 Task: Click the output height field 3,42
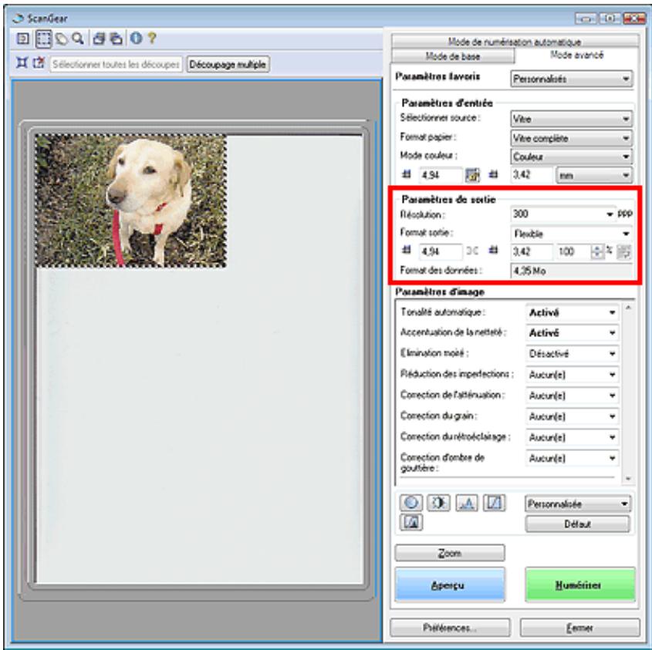pos(532,252)
